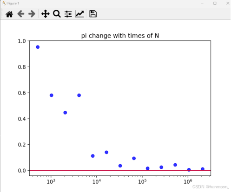Click the red horizontal line at 0.0

[120, 170]
